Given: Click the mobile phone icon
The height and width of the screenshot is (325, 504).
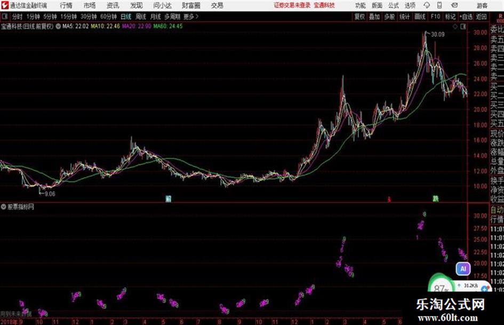Looking at the screenshot, I should 439,5.
